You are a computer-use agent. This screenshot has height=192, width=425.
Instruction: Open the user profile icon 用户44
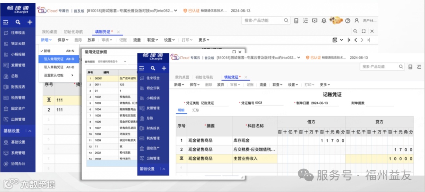click(x=357, y=20)
